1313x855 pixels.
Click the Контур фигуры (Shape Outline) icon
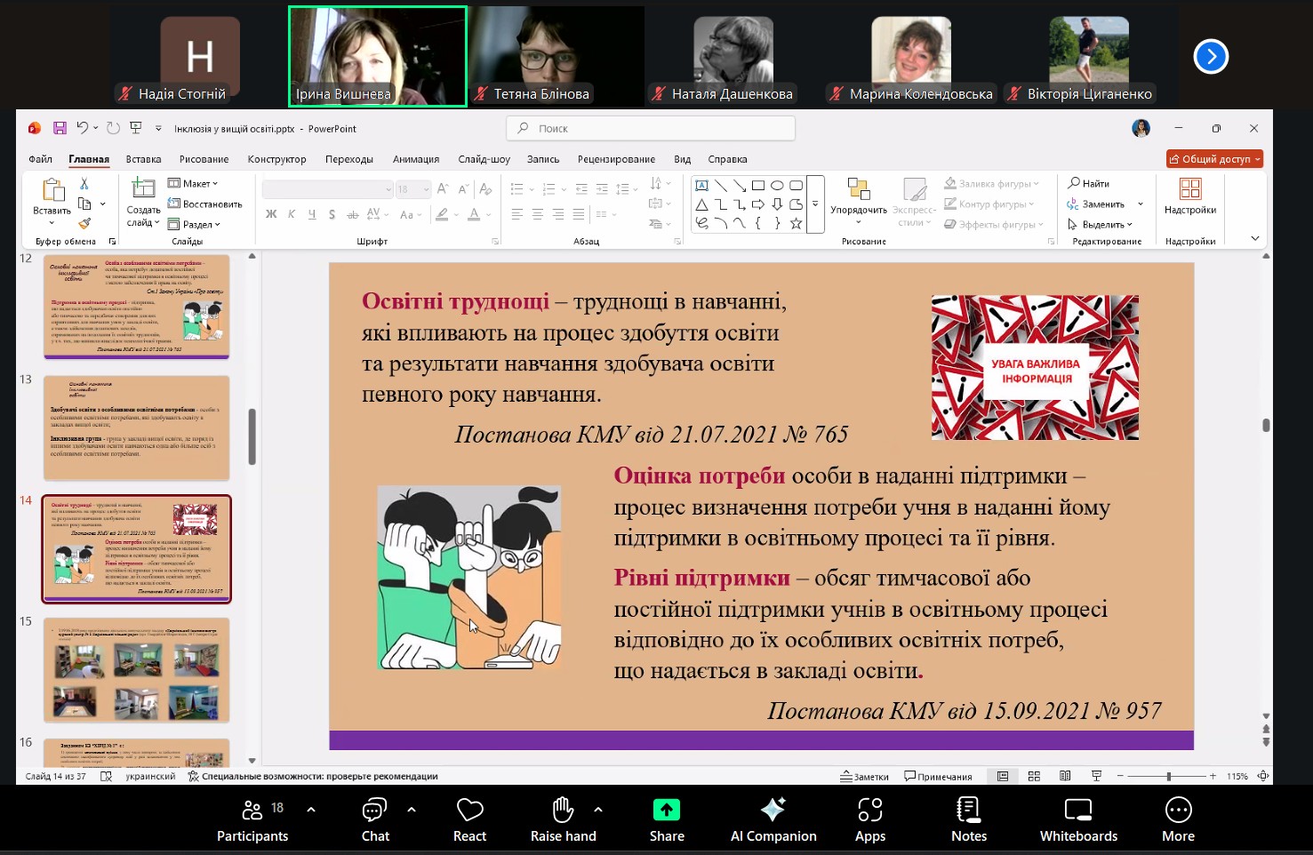(x=952, y=204)
